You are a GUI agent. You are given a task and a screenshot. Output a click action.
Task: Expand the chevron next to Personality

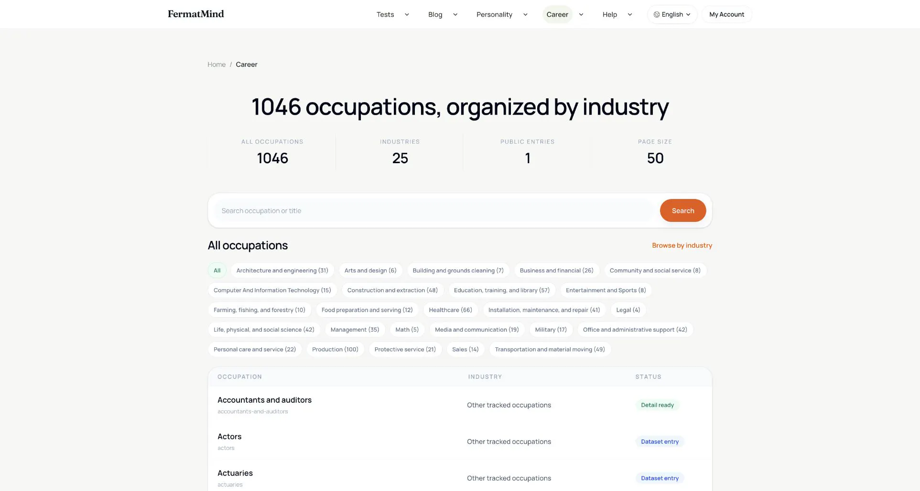[x=525, y=14]
